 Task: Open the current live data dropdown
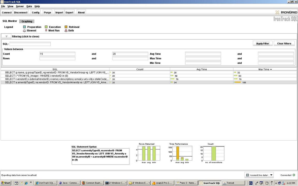tap(259, 175)
